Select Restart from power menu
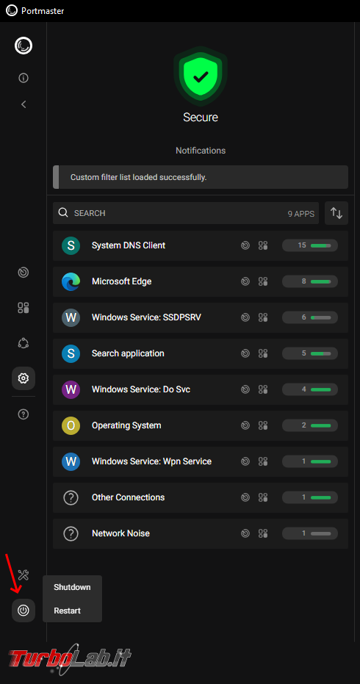The image size is (360, 684). [x=72, y=611]
